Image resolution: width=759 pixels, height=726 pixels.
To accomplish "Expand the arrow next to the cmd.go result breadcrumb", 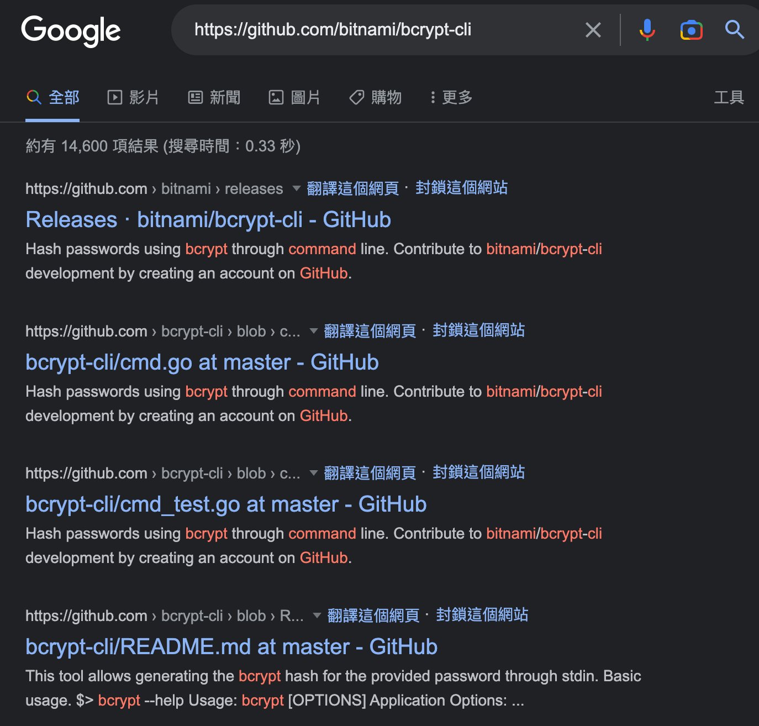I will pyautogui.click(x=313, y=332).
